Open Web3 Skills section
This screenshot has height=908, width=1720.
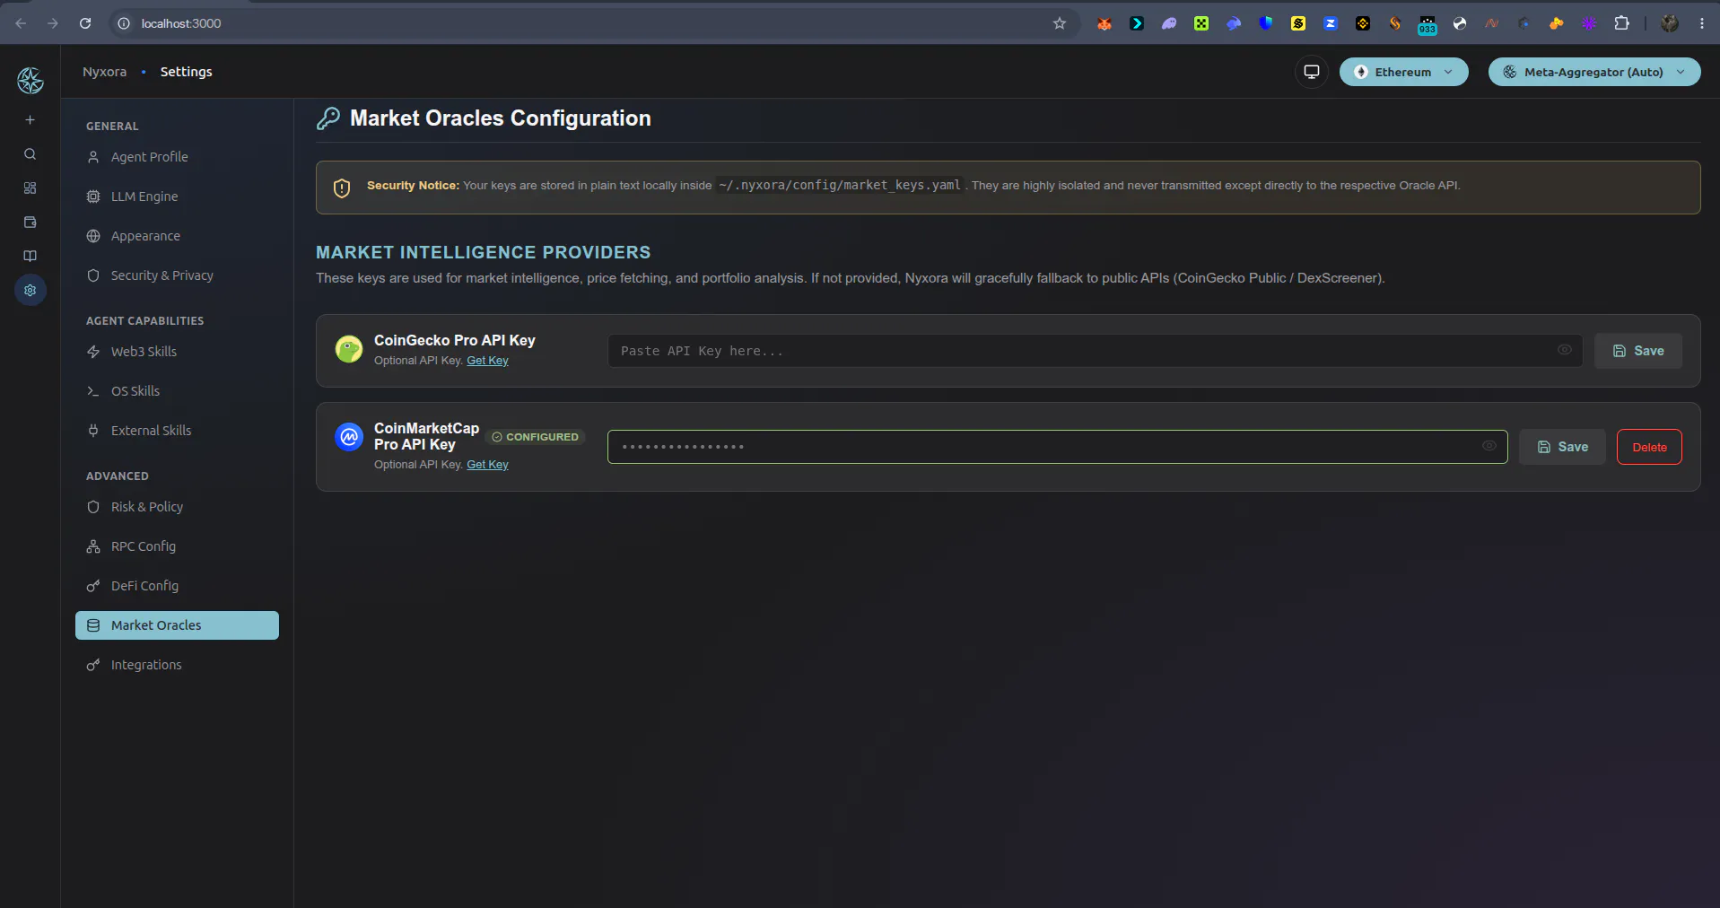click(177, 352)
